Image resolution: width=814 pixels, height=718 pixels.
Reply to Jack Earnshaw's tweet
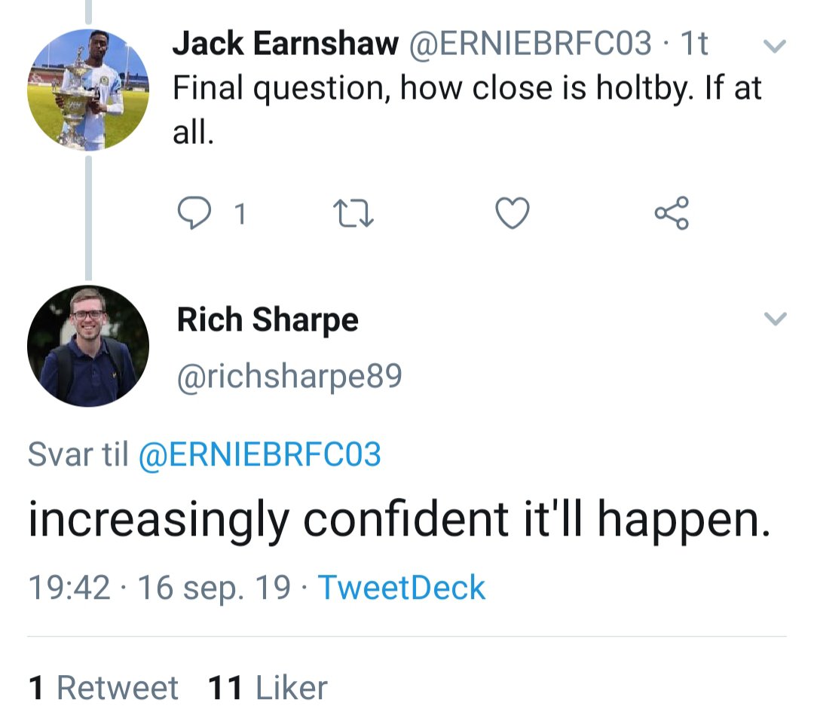tap(194, 215)
